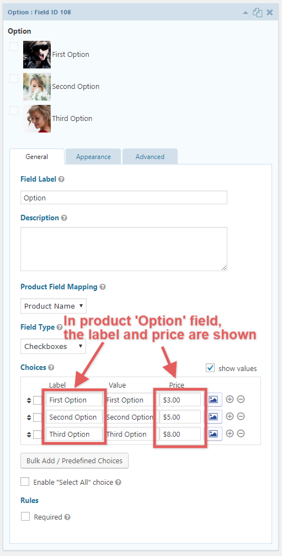Viewport: 282px width, 556px height.
Task: Click the Field Label text input
Action: [x=124, y=198]
